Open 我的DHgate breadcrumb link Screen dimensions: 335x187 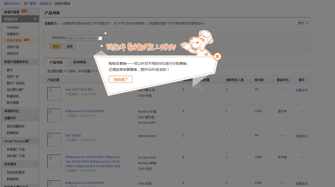[12, 4]
